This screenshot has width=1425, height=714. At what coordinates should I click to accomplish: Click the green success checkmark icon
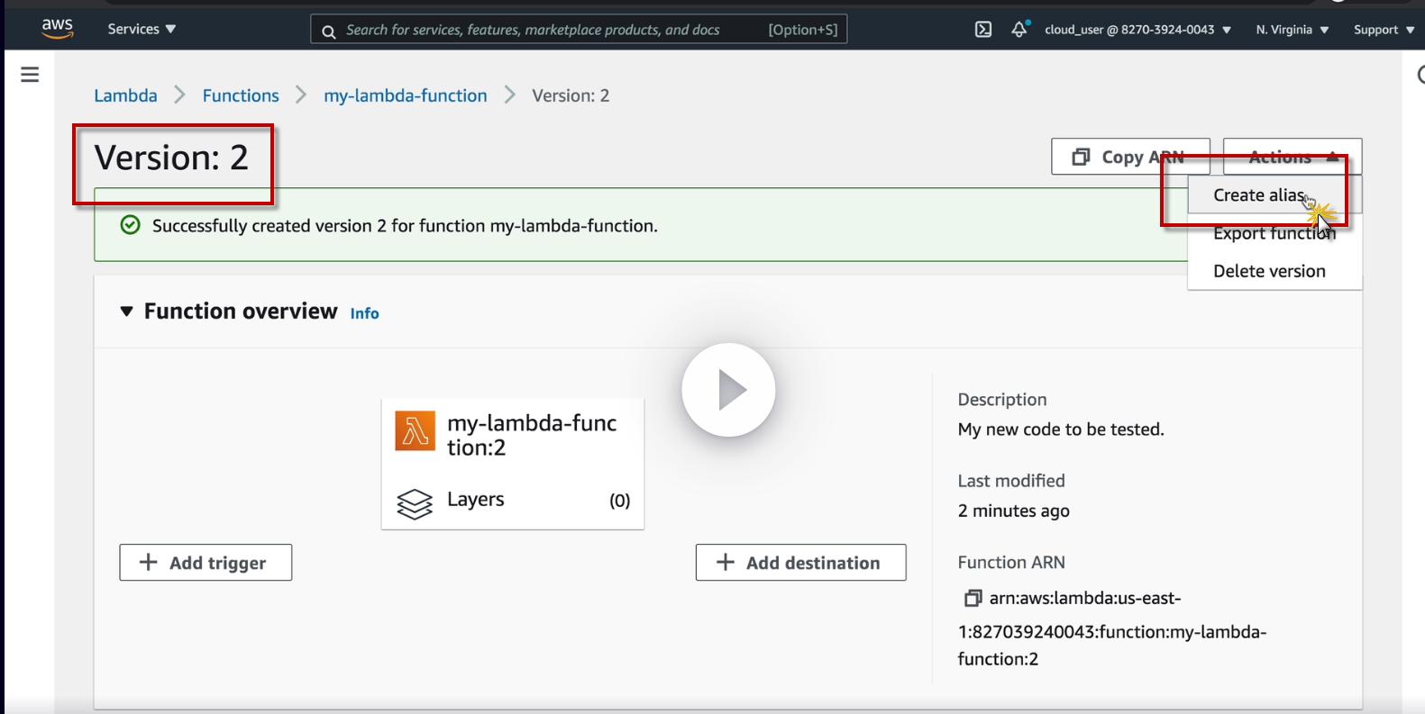(x=131, y=225)
